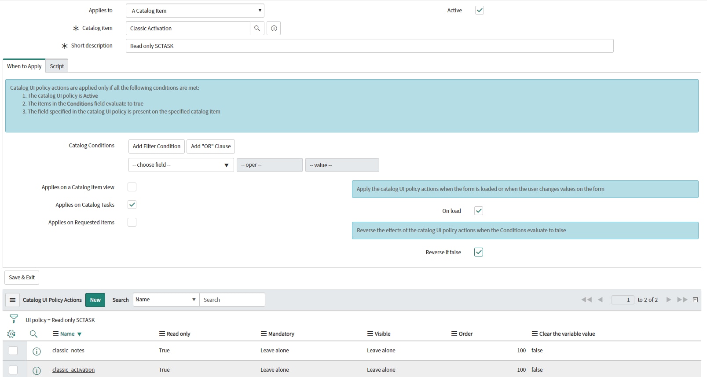
Task: Select the classic_activation row checkbox
Action: click(13, 370)
